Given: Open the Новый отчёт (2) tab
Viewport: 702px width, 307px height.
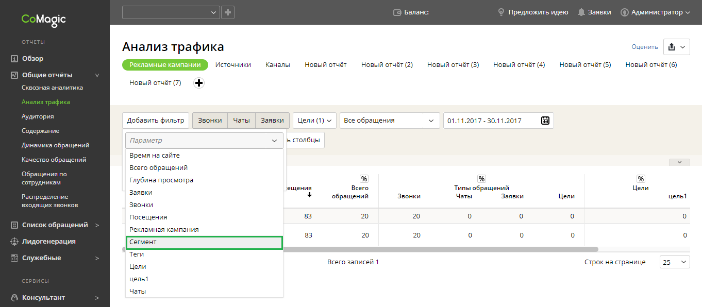Looking at the screenshot, I should coord(387,65).
